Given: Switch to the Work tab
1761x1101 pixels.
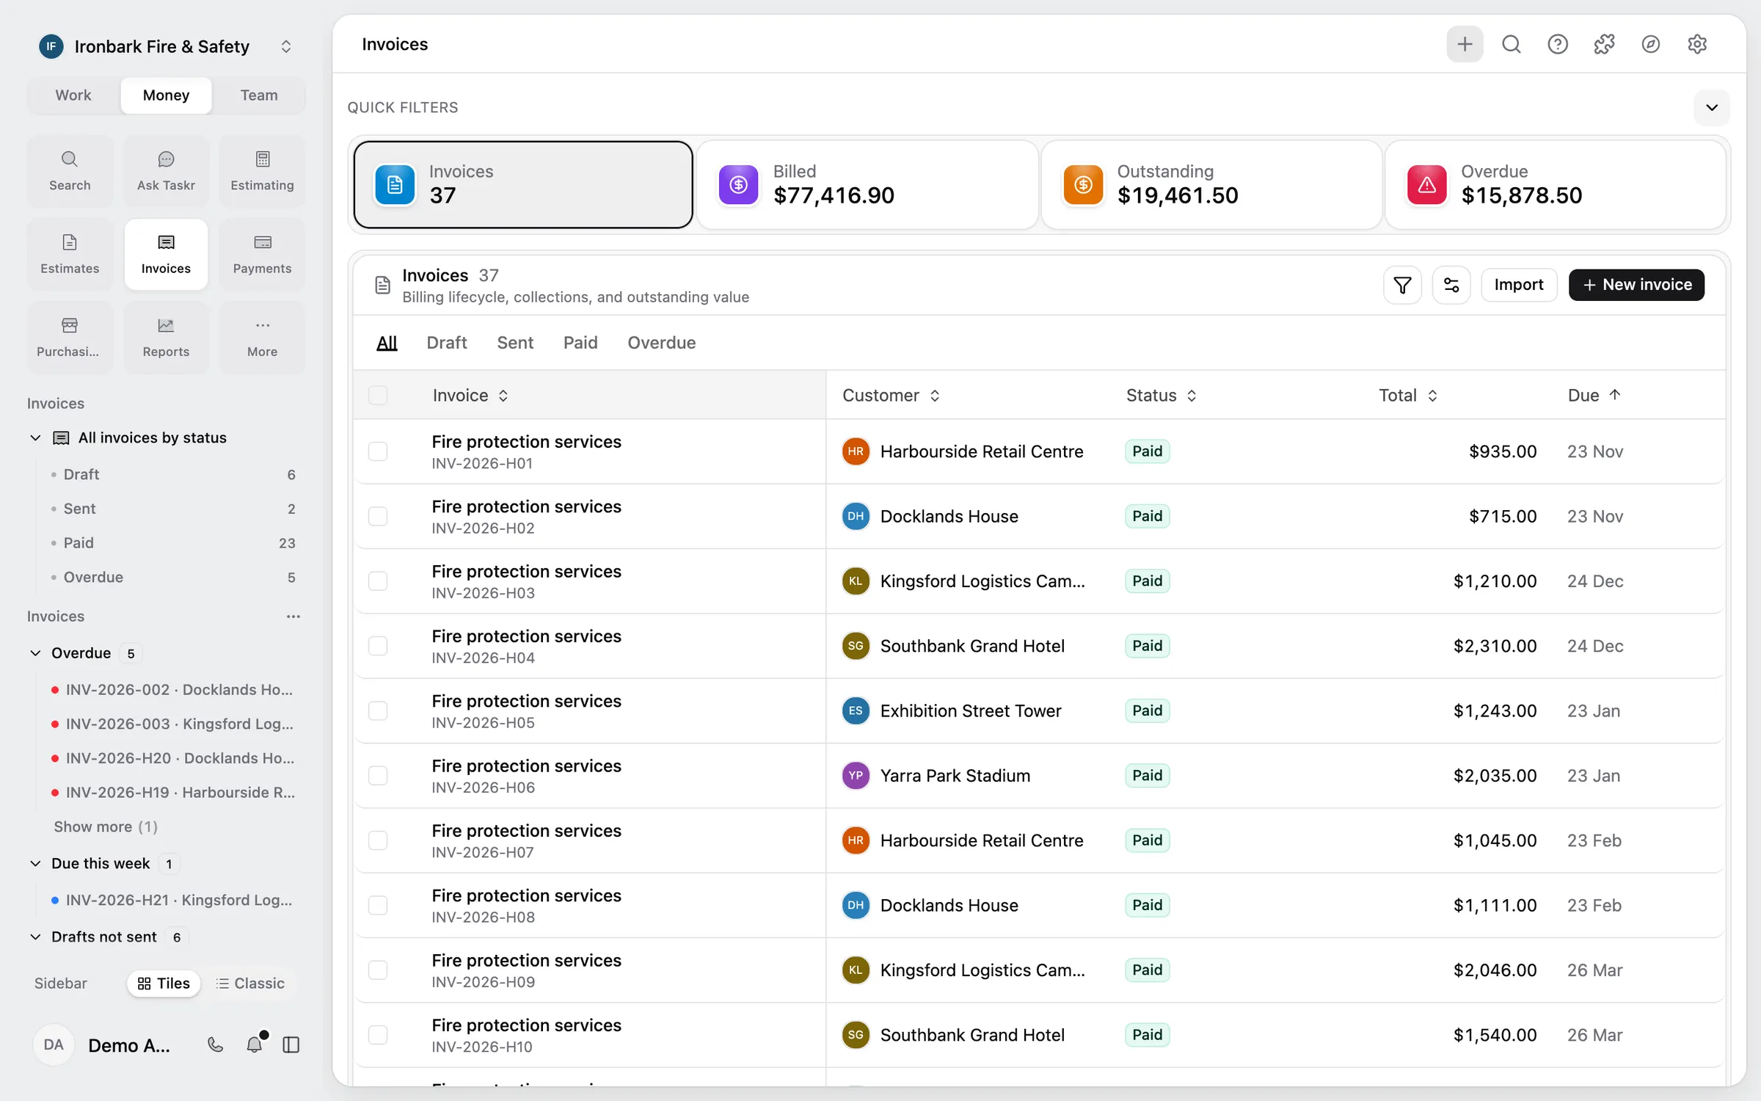Looking at the screenshot, I should coord(73,95).
